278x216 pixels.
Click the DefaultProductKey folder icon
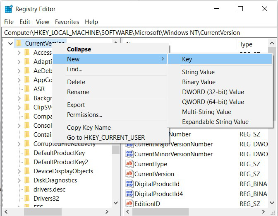pyautogui.click(x=27, y=153)
